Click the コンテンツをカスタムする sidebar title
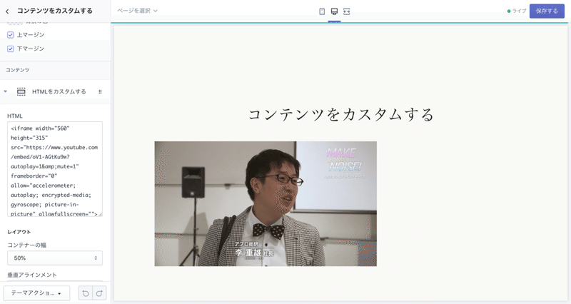The width and height of the screenshot is (571, 304). pyautogui.click(x=55, y=11)
